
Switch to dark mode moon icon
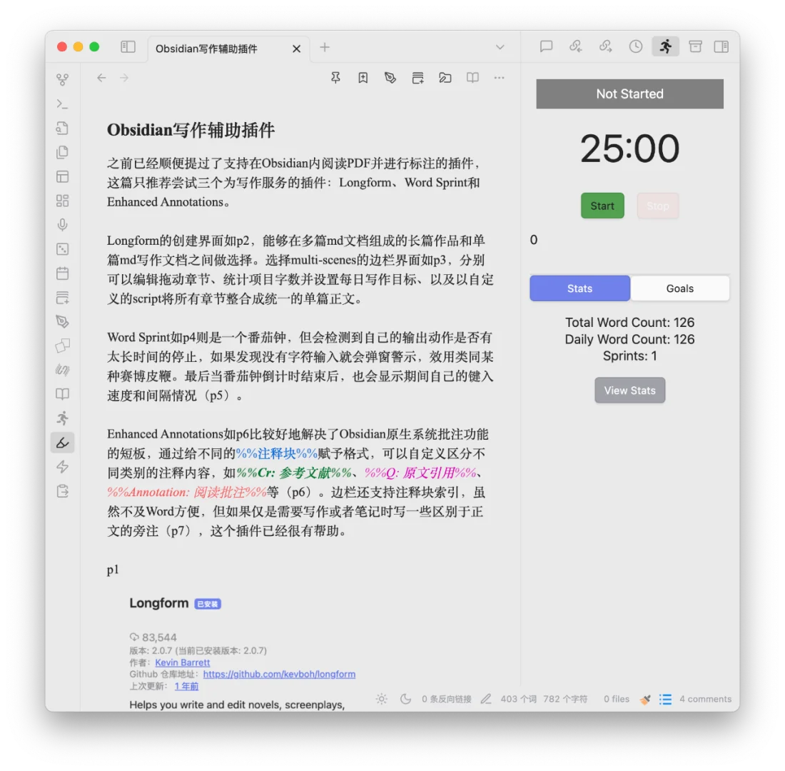(x=405, y=699)
